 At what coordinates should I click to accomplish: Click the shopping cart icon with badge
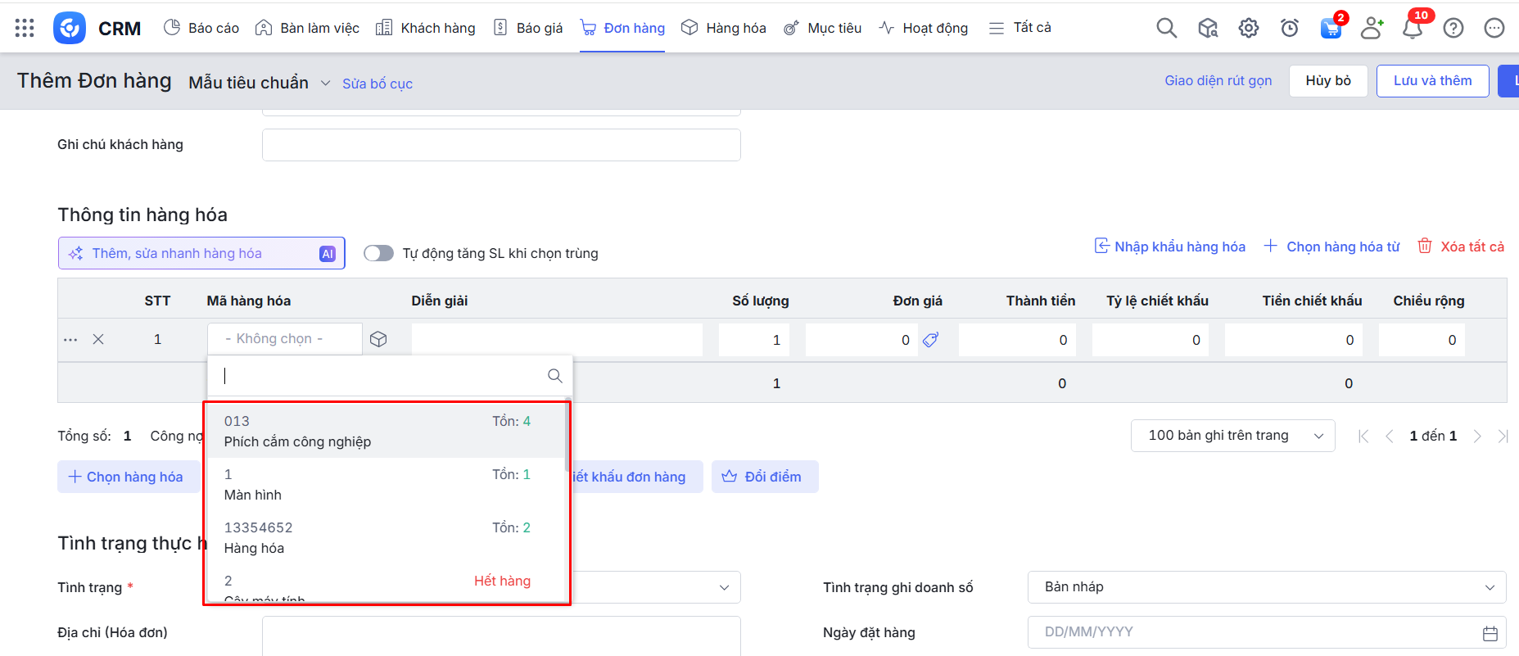pos(1331,29)
